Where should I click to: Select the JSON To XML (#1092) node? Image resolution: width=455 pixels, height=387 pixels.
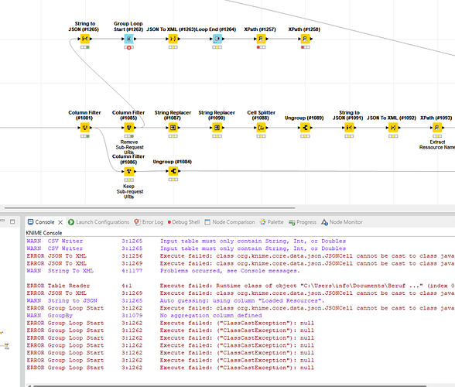(x=393, y=128)
